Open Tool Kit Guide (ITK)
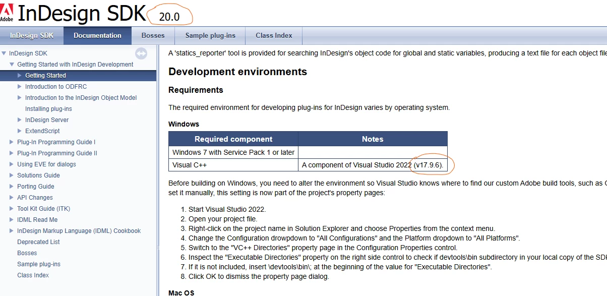This screenshot has width=607, height=296. (44, 209)
